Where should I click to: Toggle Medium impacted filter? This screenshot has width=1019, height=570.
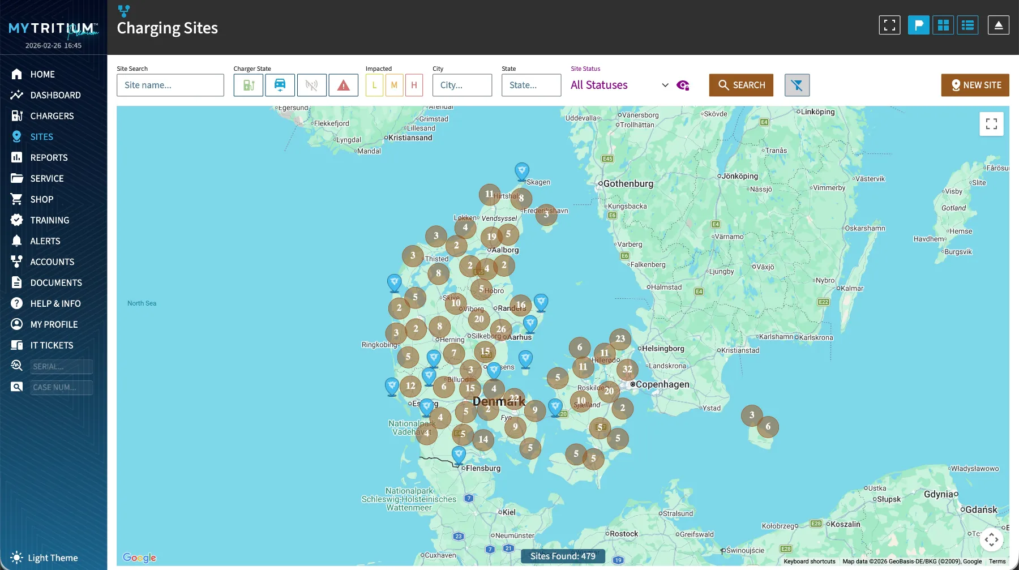click(394, 85)
